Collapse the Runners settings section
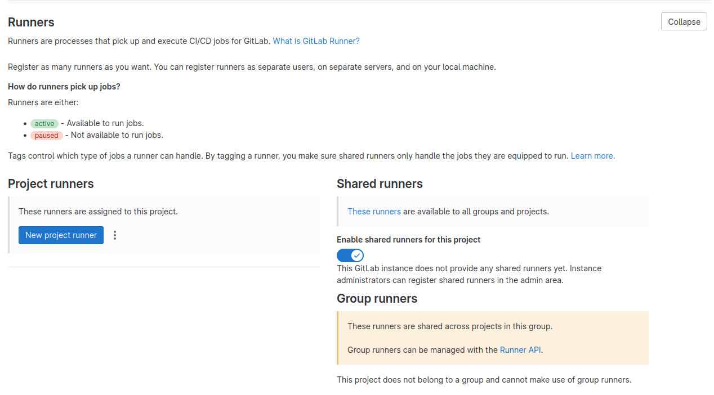714x395 pixels. click(x=684, y=22)
